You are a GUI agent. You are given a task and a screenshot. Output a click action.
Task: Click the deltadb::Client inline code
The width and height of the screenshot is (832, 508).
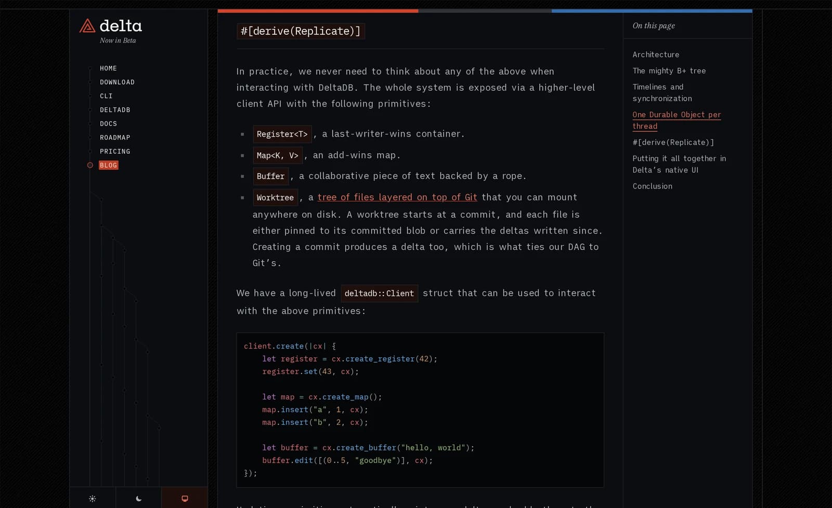pos(379,293)
